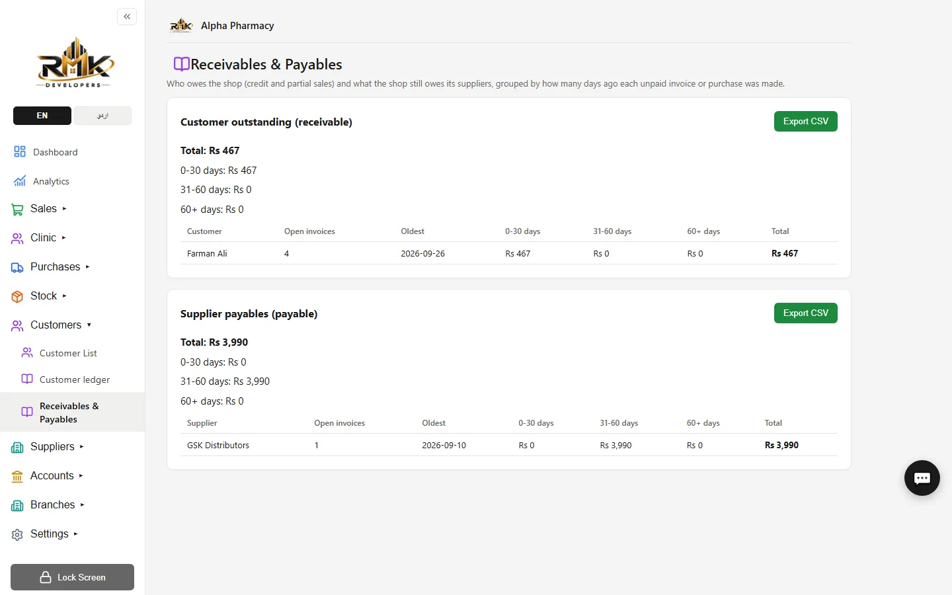Click the Clinic people icon

pyautogui.click(x=17, y=239)
